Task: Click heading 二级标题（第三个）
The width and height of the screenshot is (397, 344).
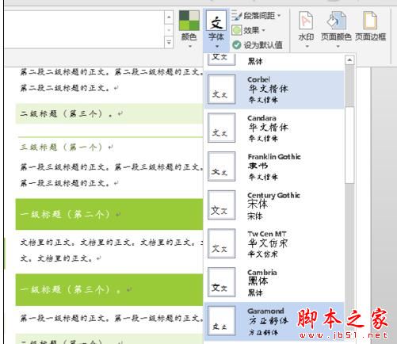Action: tap(67, 114)
